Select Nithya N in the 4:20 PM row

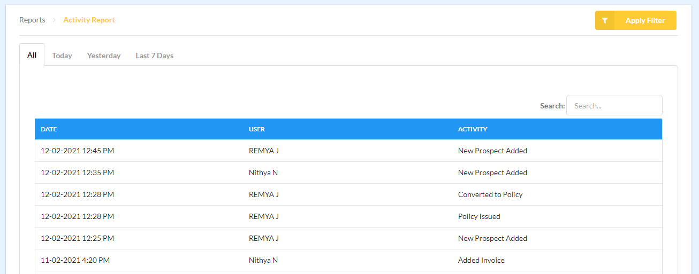263,260
